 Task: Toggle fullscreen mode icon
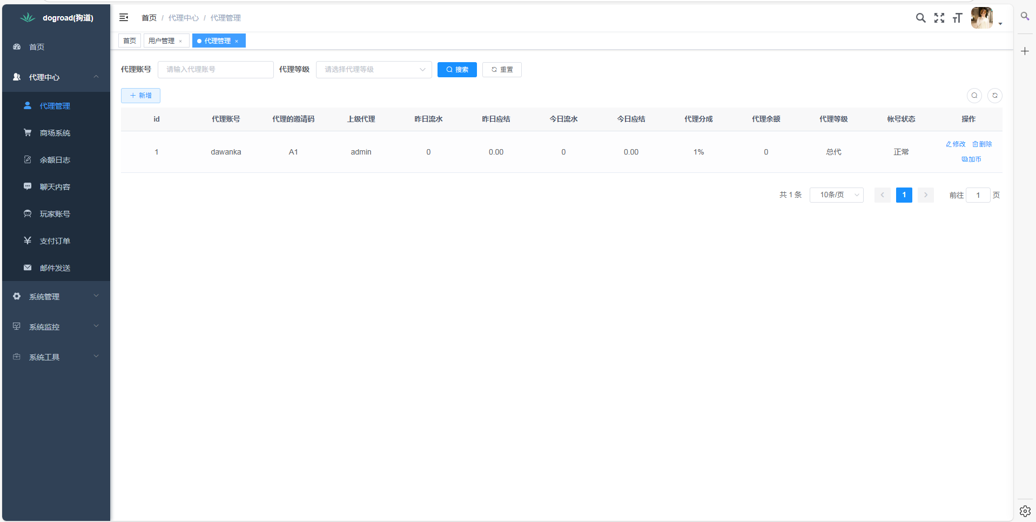(939, 18)
